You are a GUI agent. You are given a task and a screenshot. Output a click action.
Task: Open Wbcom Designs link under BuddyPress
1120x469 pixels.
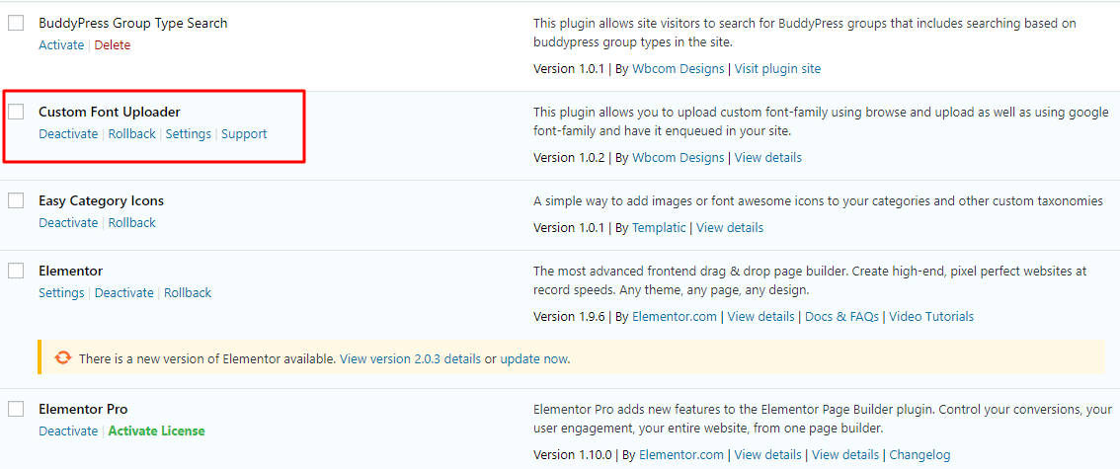click(678, 69)
